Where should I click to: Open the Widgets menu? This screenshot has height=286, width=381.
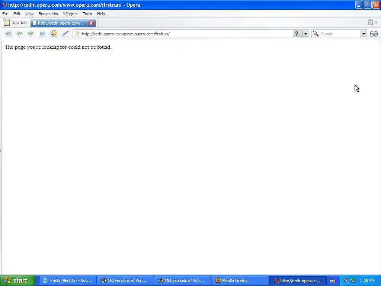click(70, 14)
